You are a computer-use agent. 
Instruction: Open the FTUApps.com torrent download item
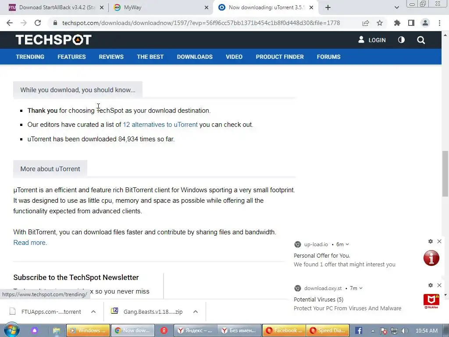pos(46,312)
